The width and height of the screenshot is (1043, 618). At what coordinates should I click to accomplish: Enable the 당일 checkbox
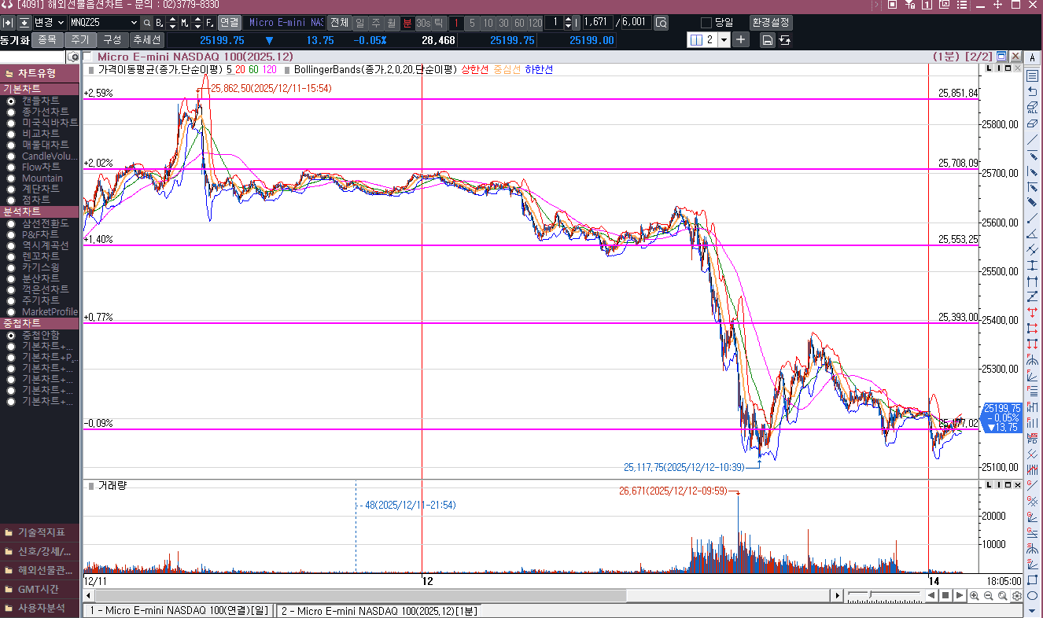tap(706, 23)
